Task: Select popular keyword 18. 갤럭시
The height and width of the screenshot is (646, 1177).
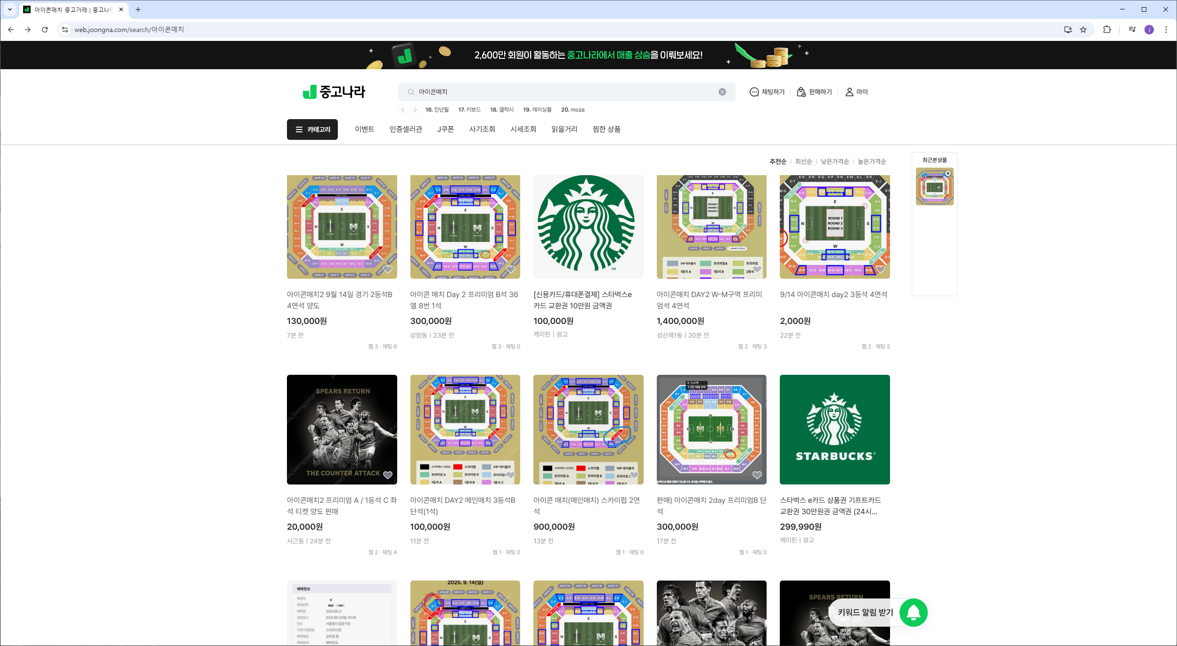Action: (x=502, y=110)
